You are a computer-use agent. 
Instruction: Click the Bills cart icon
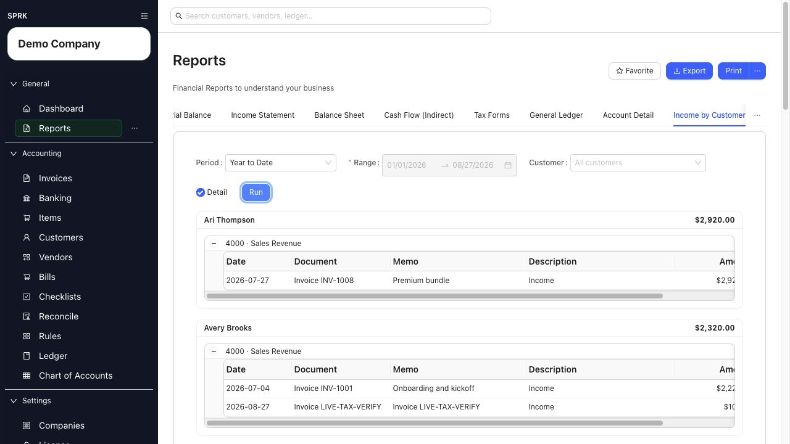click(27, 277)
